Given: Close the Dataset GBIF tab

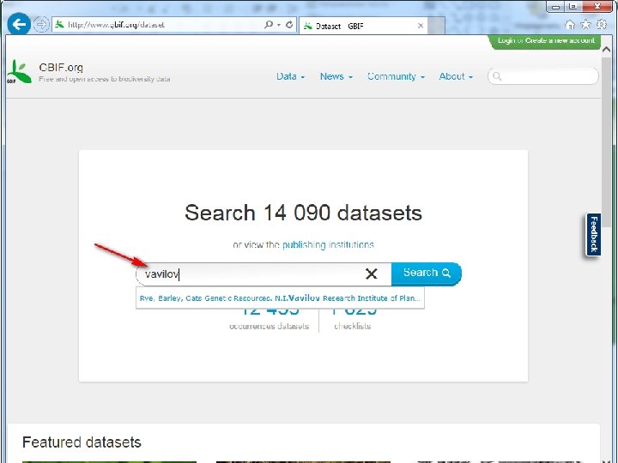Looking at the screenshot, I should click(421, 26).
